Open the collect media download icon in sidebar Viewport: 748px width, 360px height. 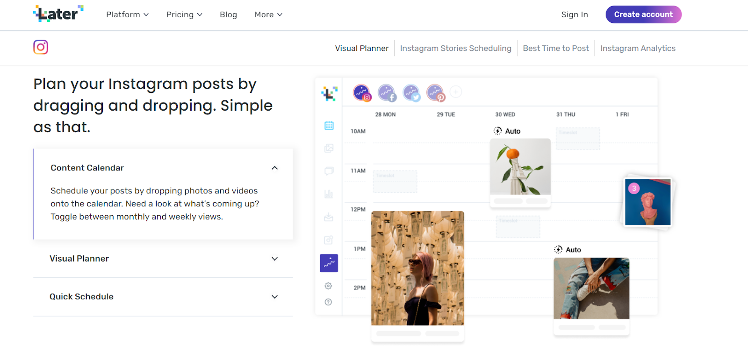329,217
